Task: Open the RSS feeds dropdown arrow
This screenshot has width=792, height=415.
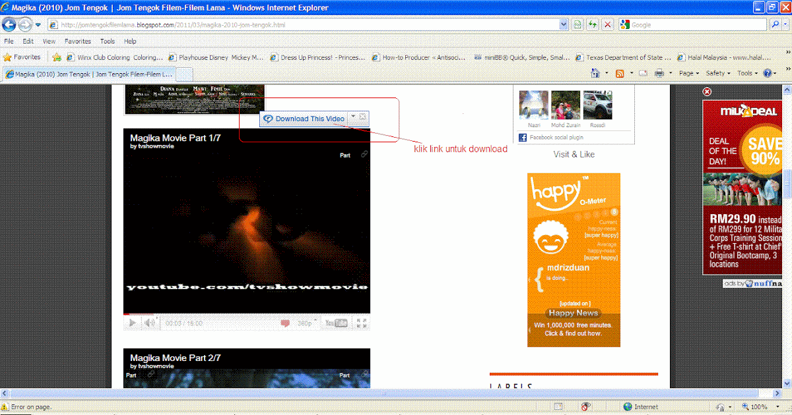Action: [x=630, y=73]
